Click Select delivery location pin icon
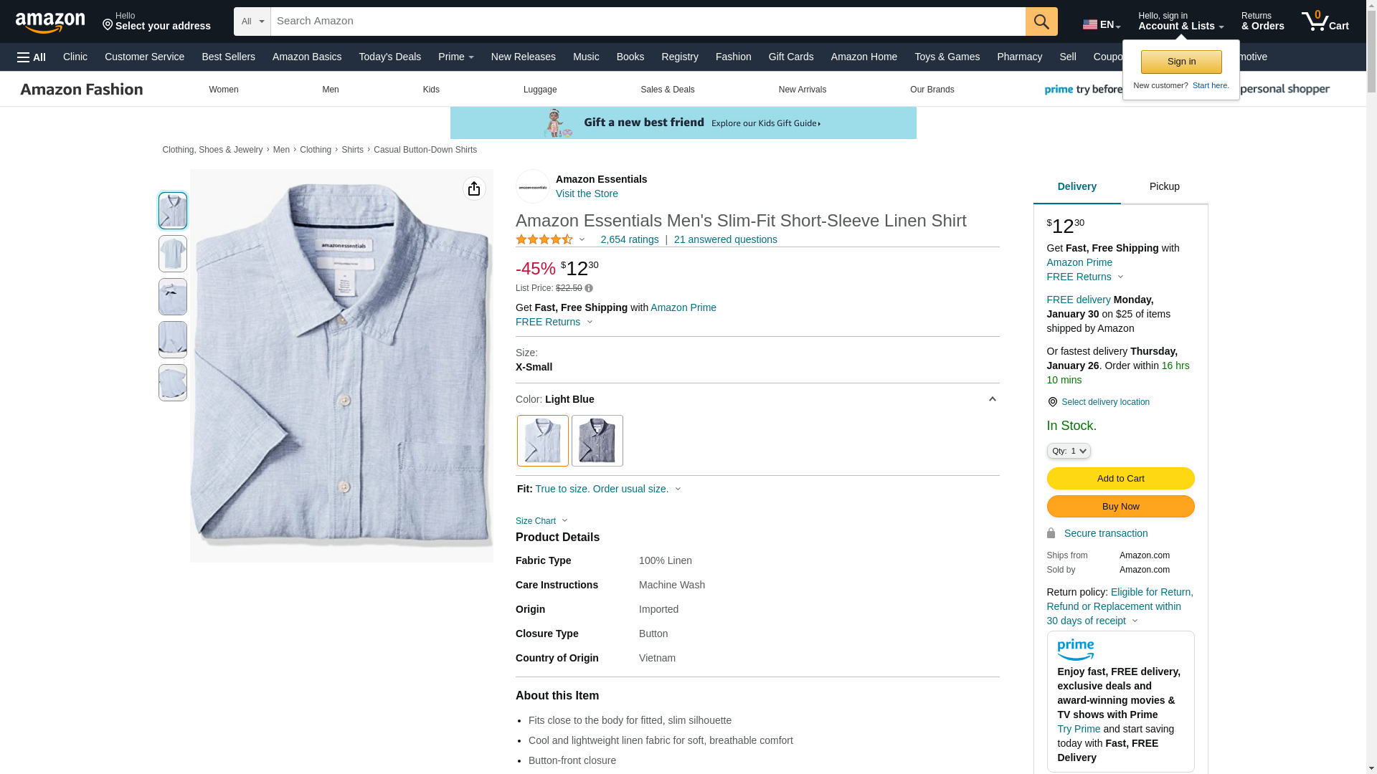The image size is (1377, 774). [1052, 403]
